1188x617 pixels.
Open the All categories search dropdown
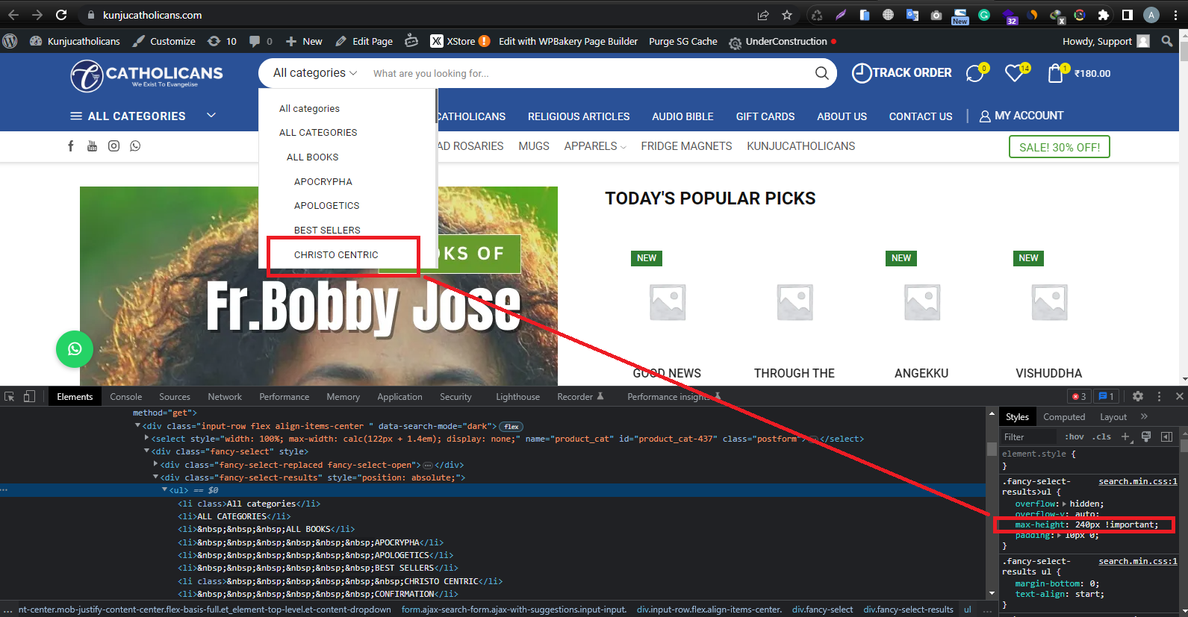(315, 73)
